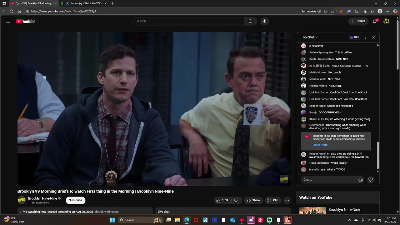The width and height of the screenshot is (400, 225).
Task: Open the Windows Start menu
Action: (x=112, y=220)
